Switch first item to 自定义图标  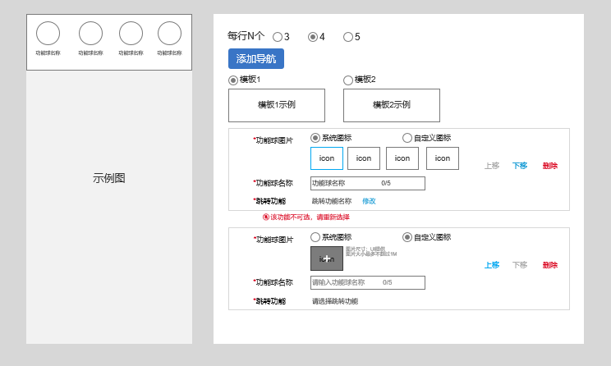pyautogui.click(x=407, y=138)
